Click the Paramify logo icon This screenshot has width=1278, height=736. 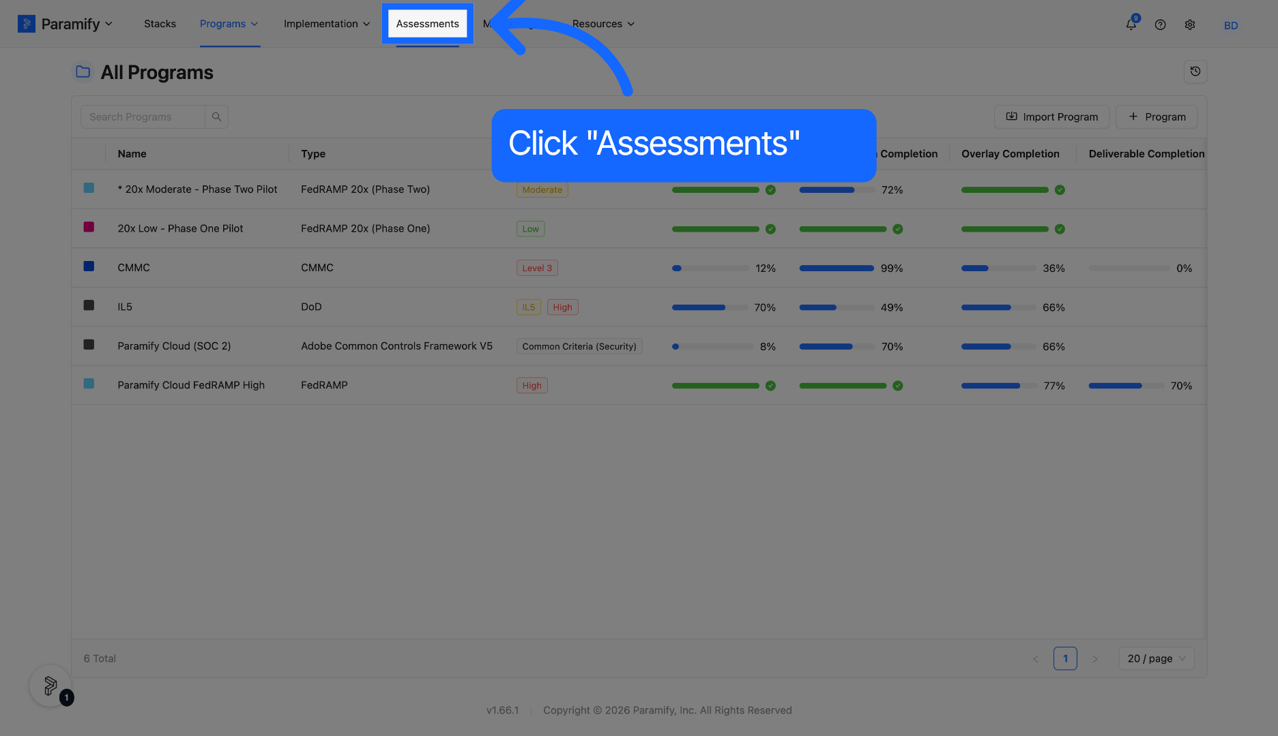click(26, 24)
